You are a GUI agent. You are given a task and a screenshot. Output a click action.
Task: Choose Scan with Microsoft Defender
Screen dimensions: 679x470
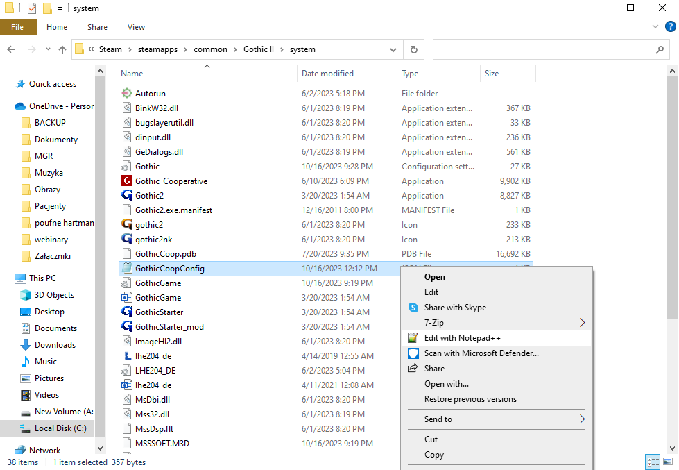497,353
